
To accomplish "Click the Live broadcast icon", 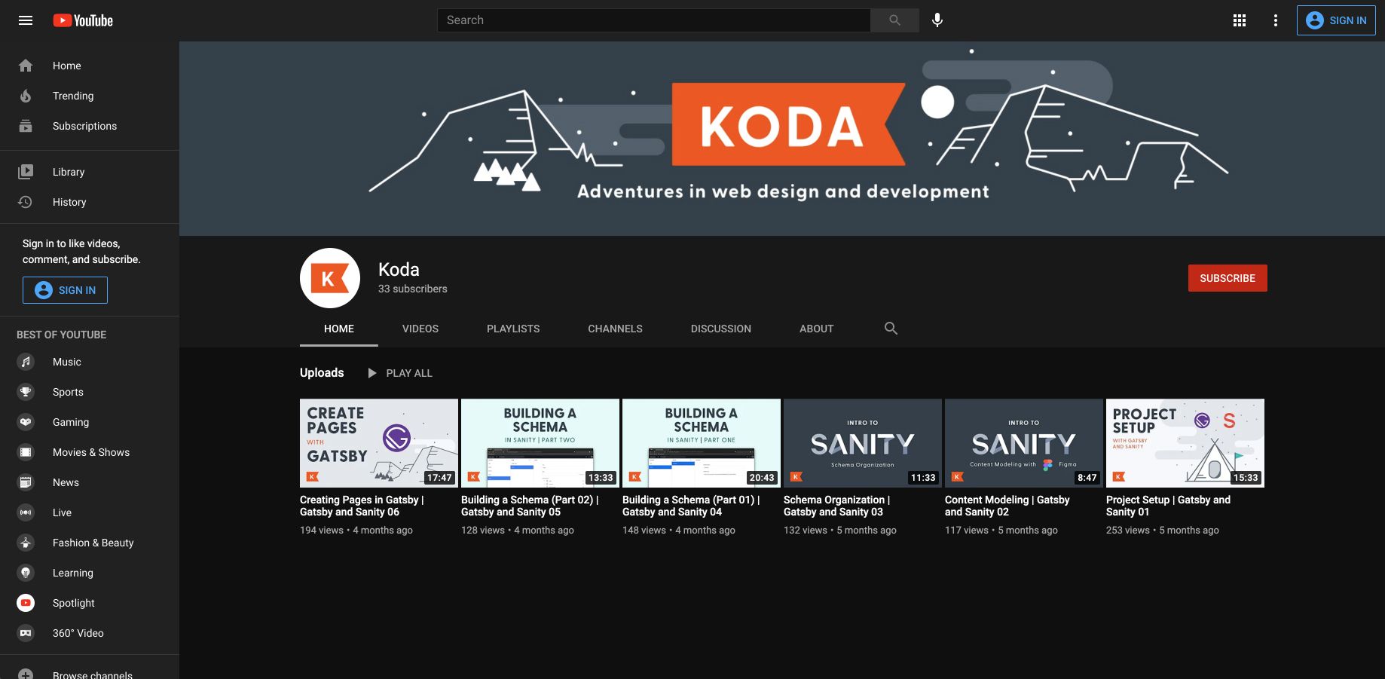I will (26, 512).
